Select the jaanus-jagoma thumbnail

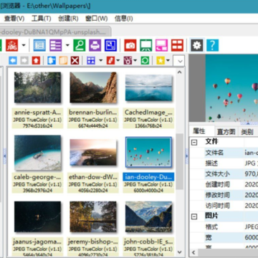click(x=37, y=216)
